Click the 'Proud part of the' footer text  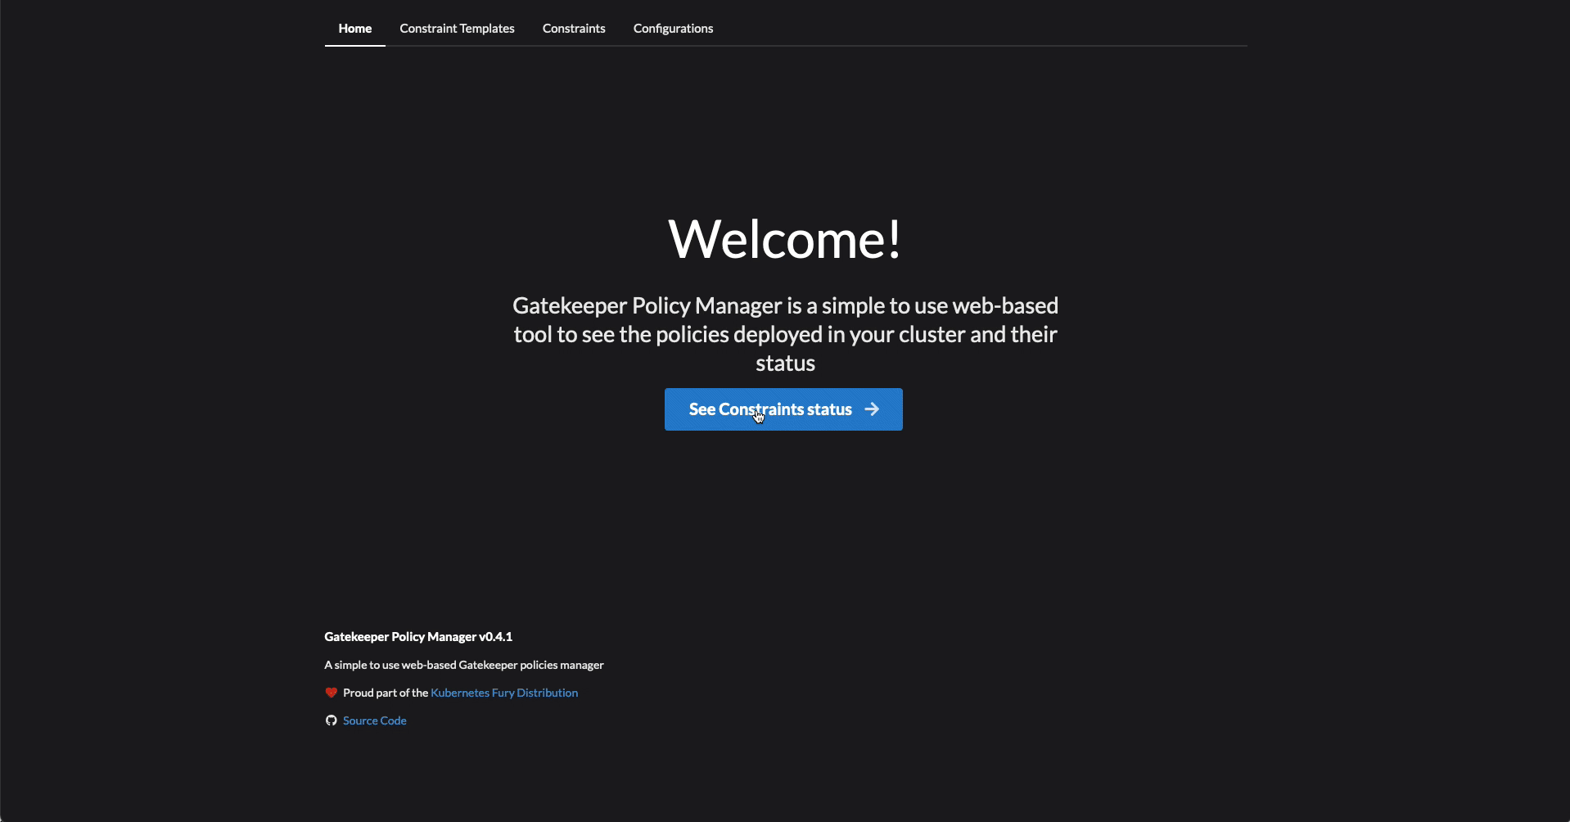point(386,693)
